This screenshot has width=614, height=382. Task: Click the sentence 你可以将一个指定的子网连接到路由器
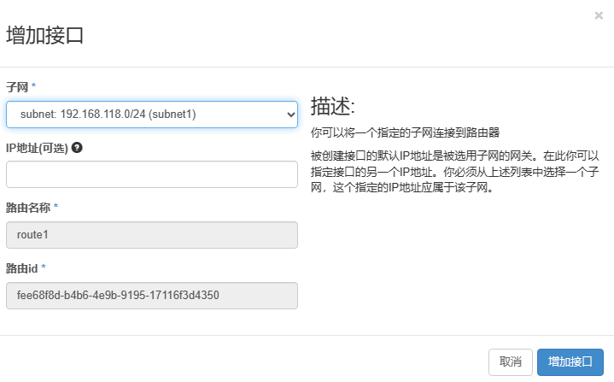click(x=405, y=132)
